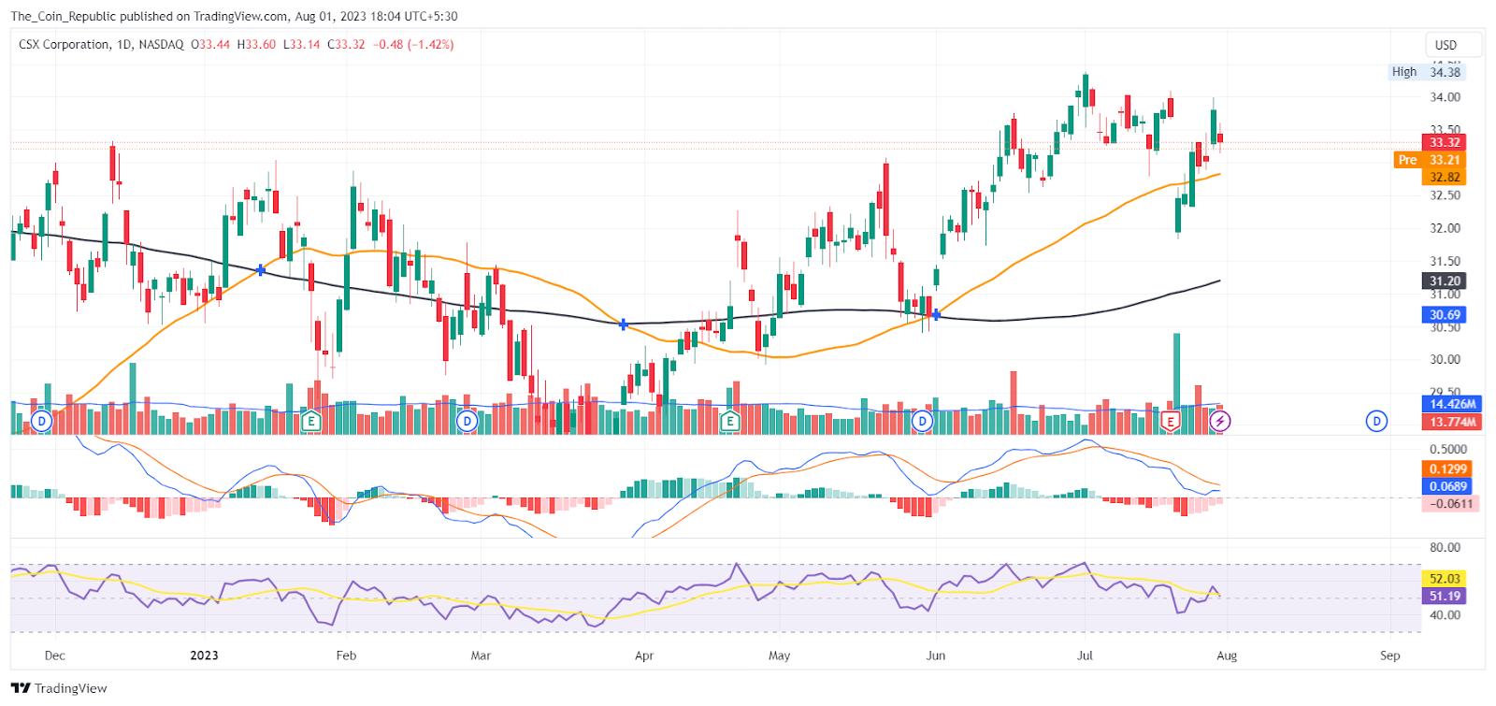Click the blue 0.0689 MACD label
This screenshot has width=1496, height=706.
[x=1447, y=486]
